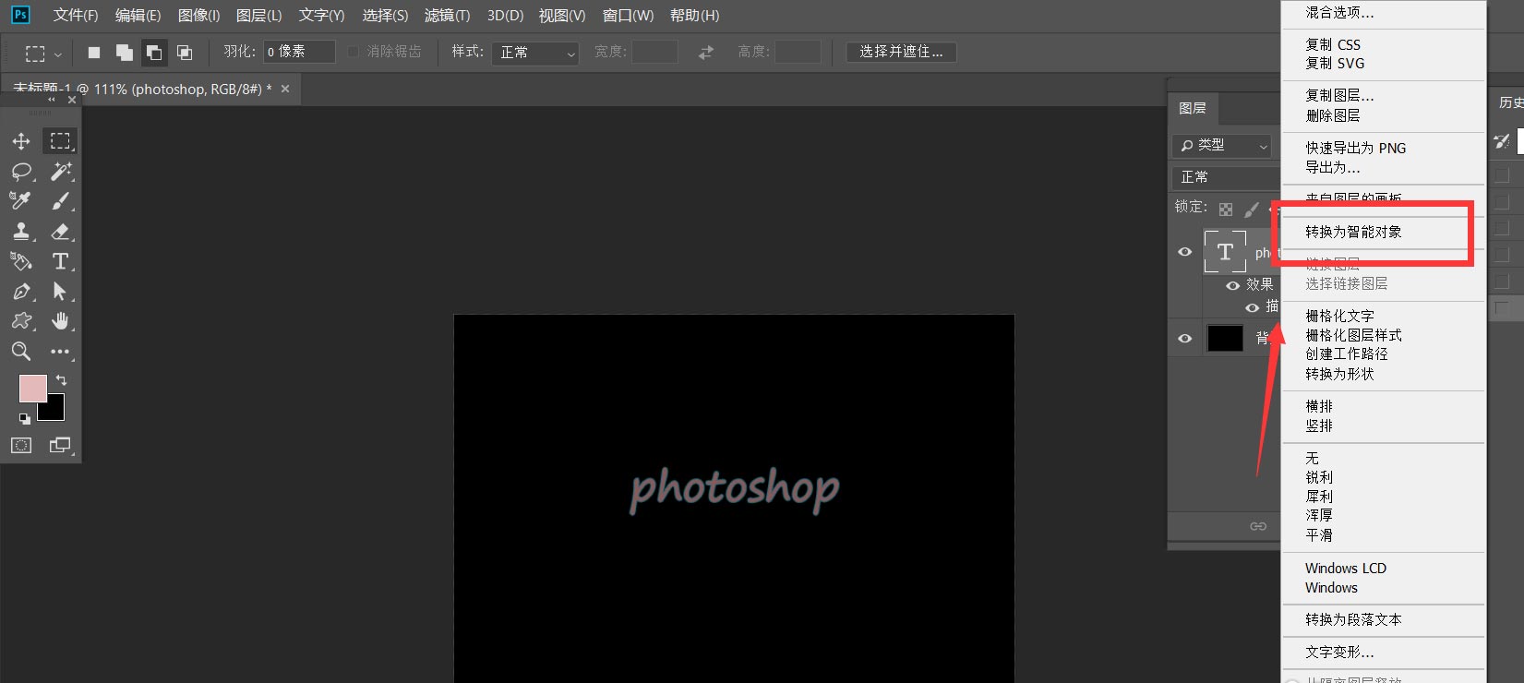
Task: Hide the photoshop text layer
Action: 1185,252
